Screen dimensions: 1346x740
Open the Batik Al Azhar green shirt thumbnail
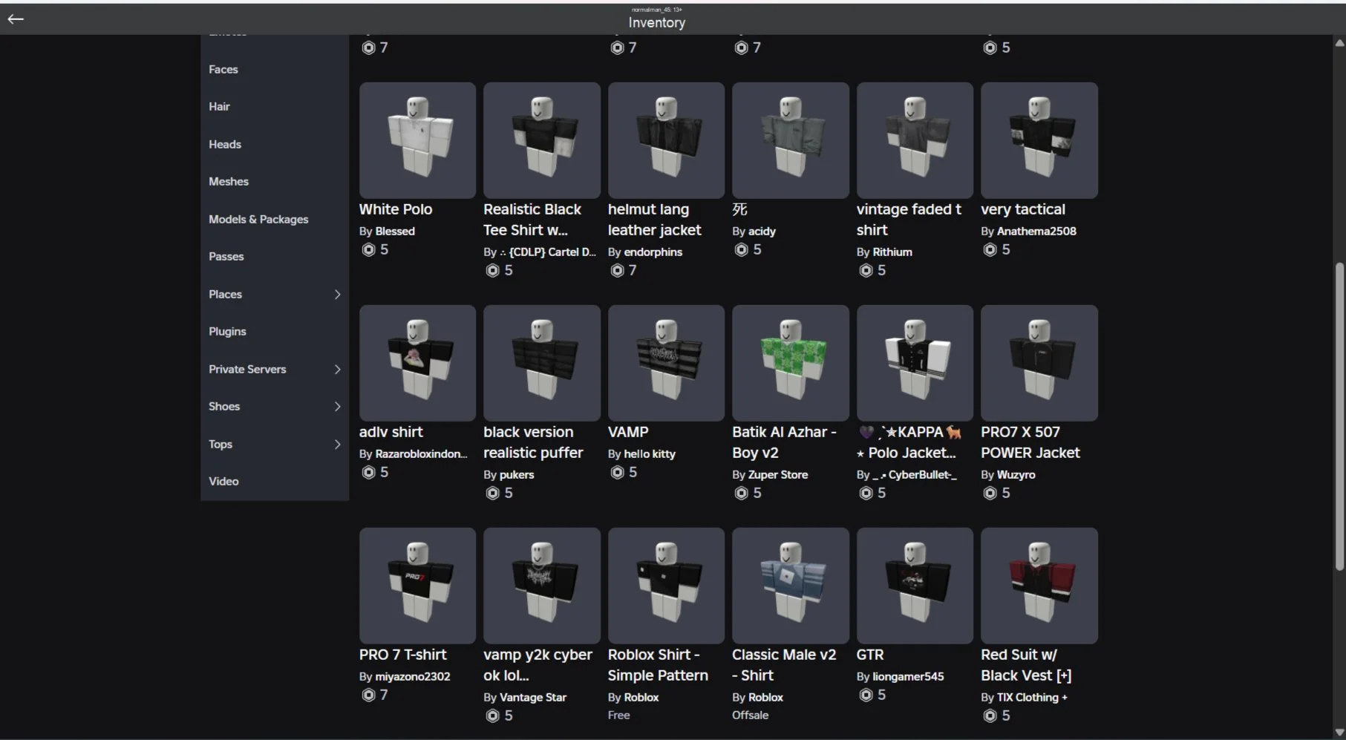[790, 363]
